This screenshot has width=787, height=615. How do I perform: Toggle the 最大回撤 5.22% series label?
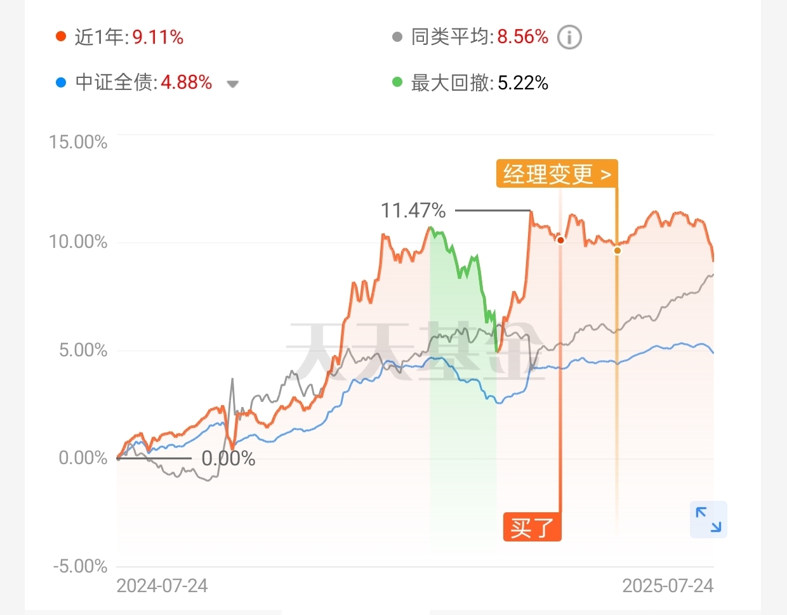[479, 83]
